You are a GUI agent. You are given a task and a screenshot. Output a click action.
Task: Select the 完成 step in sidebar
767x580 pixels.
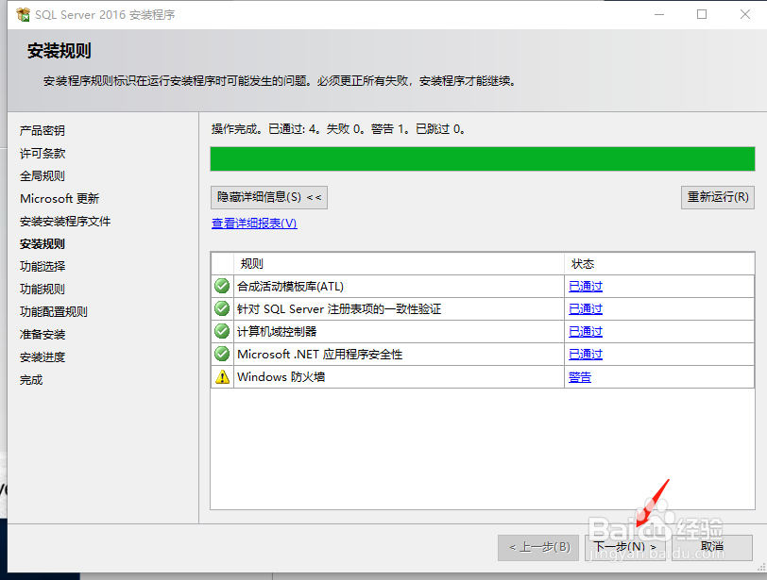click(x=31, y=380)
